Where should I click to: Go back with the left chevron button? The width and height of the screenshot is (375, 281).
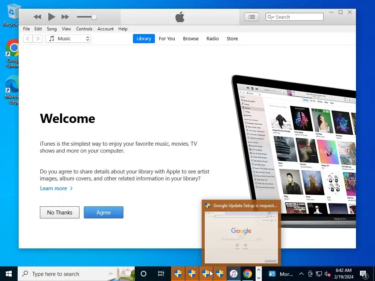[28, 38]
